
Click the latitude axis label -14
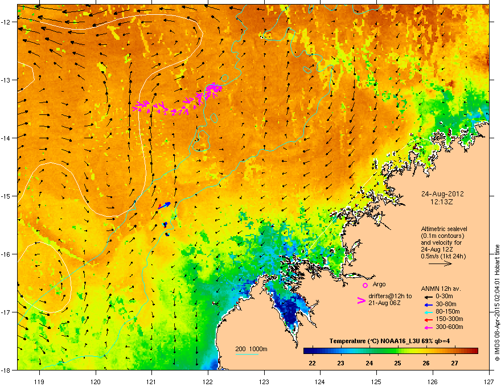click(6, 138)
